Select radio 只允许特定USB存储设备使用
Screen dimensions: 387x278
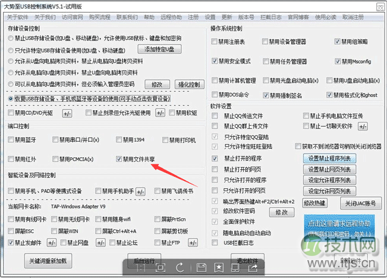pos(10,51)
